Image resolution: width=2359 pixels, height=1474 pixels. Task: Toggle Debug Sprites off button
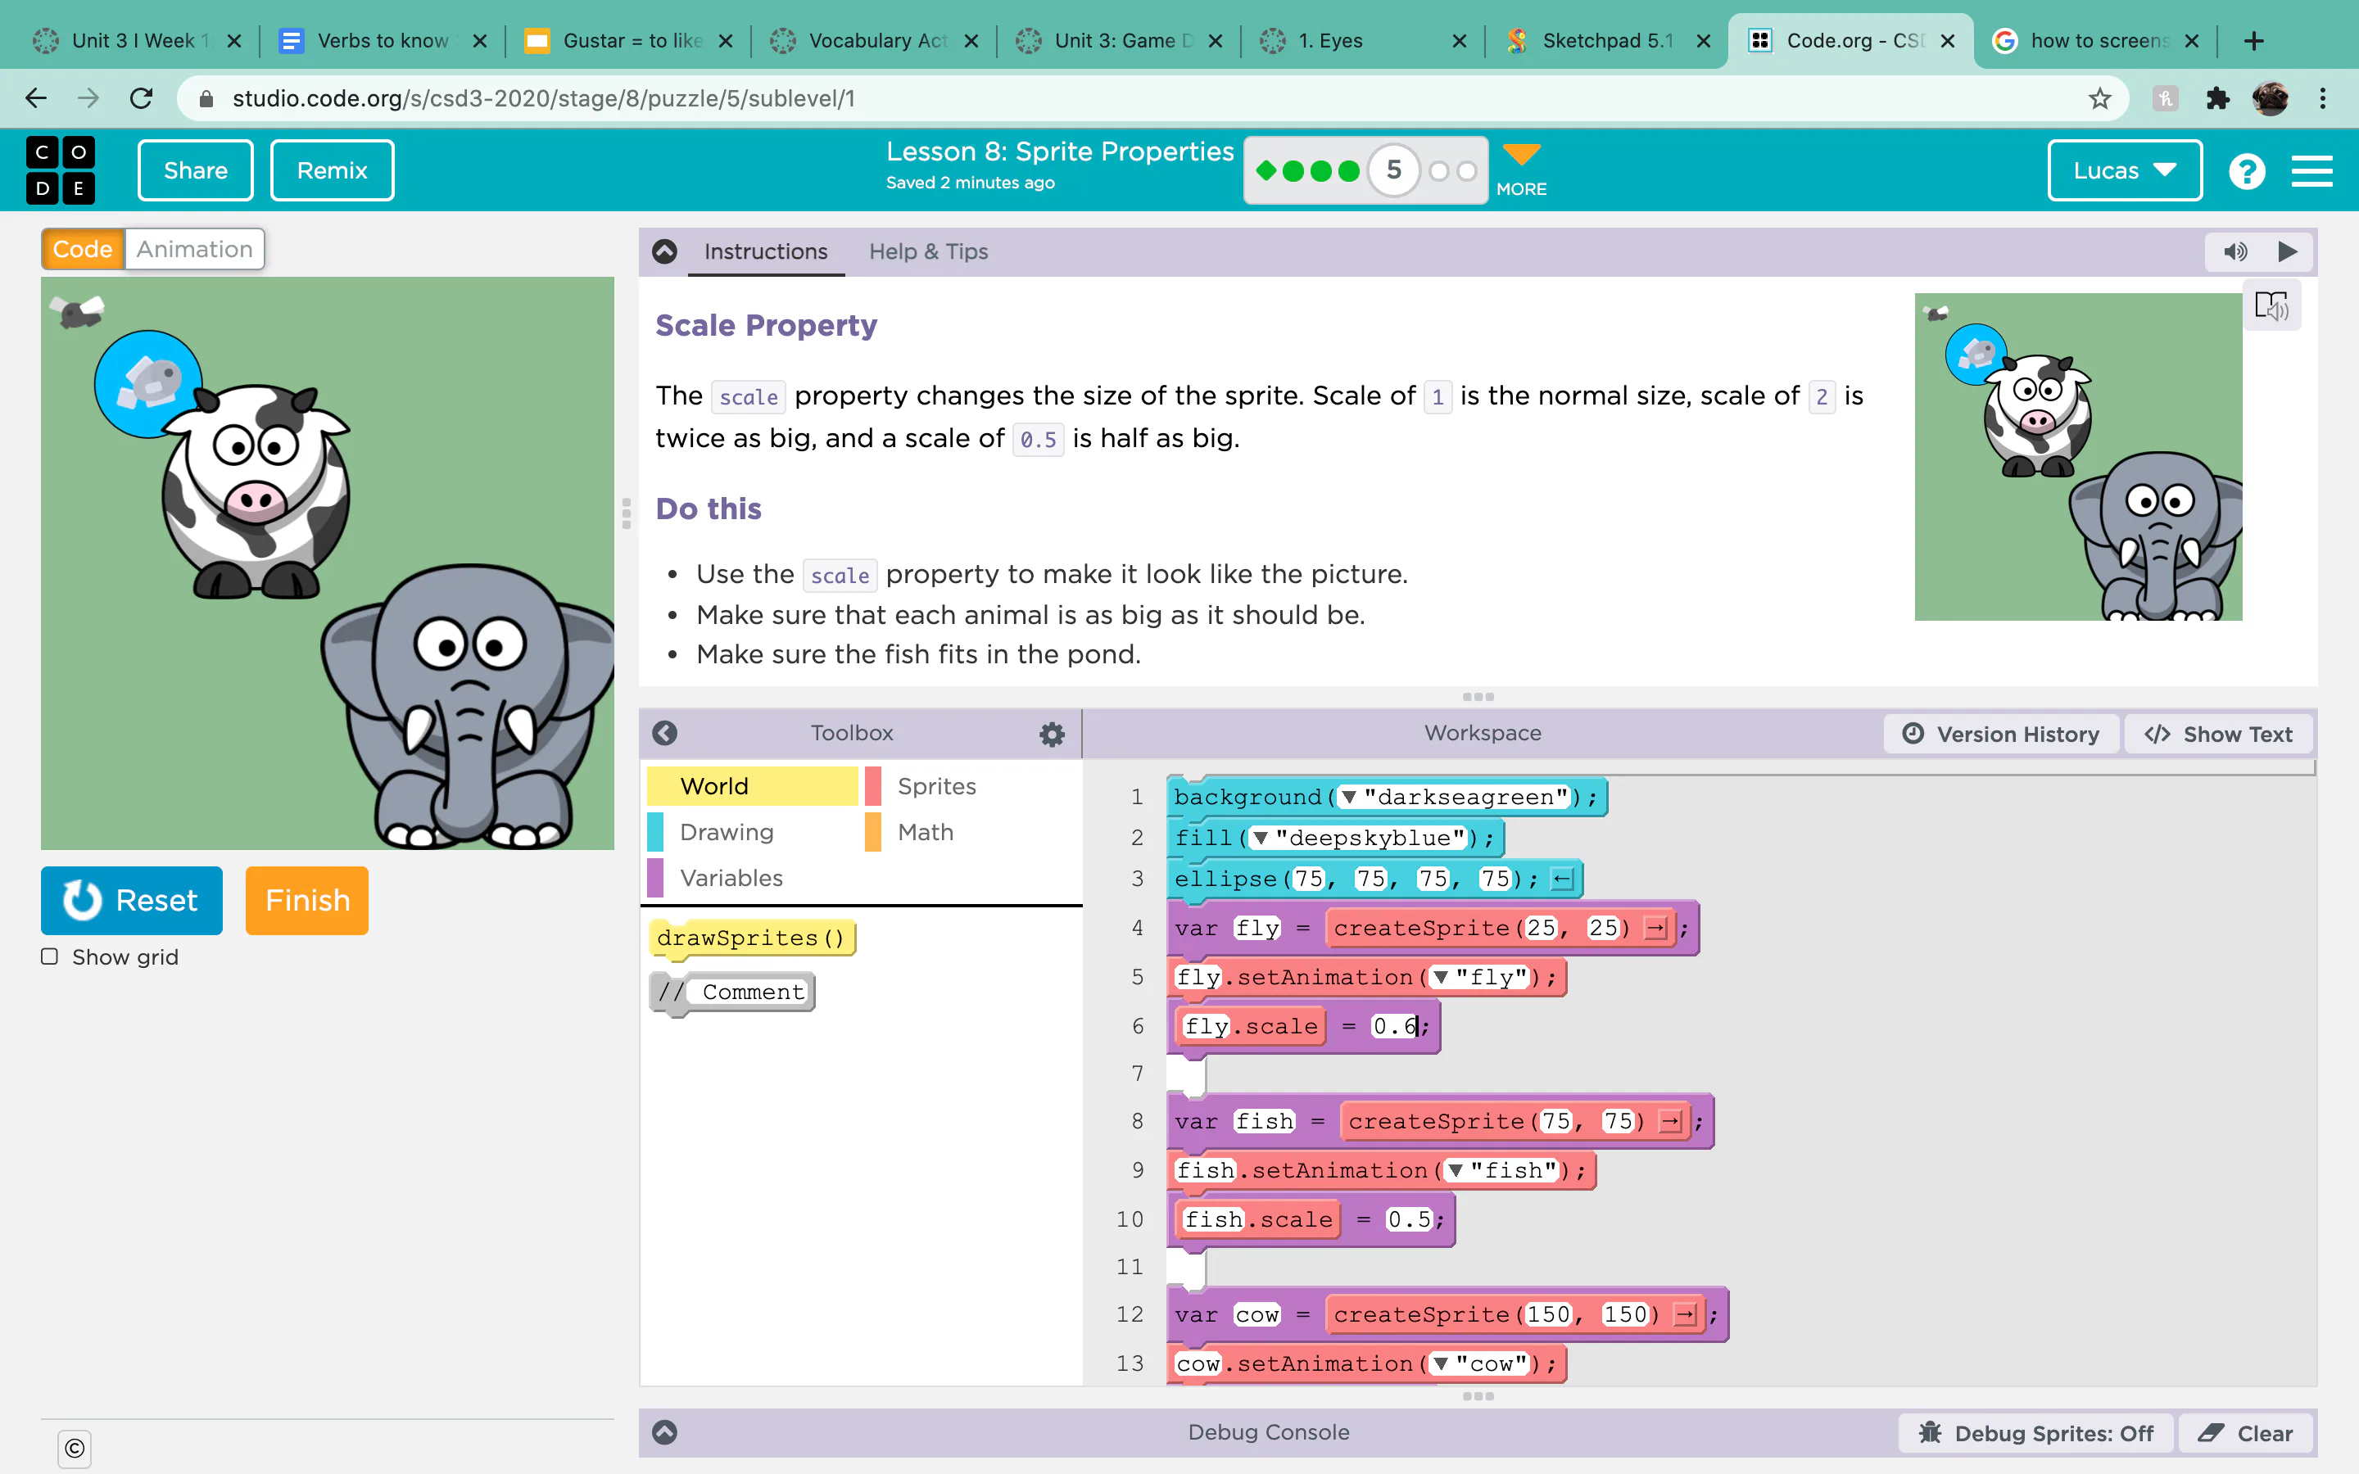[x=2035, y=1432]
